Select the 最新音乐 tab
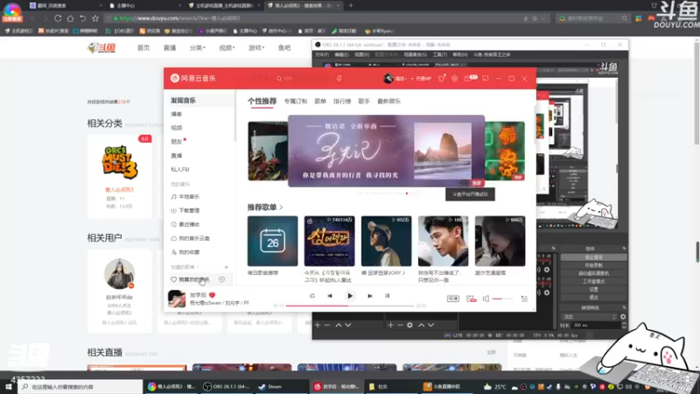This screenshot has height=394, width=700. (388, 102)
